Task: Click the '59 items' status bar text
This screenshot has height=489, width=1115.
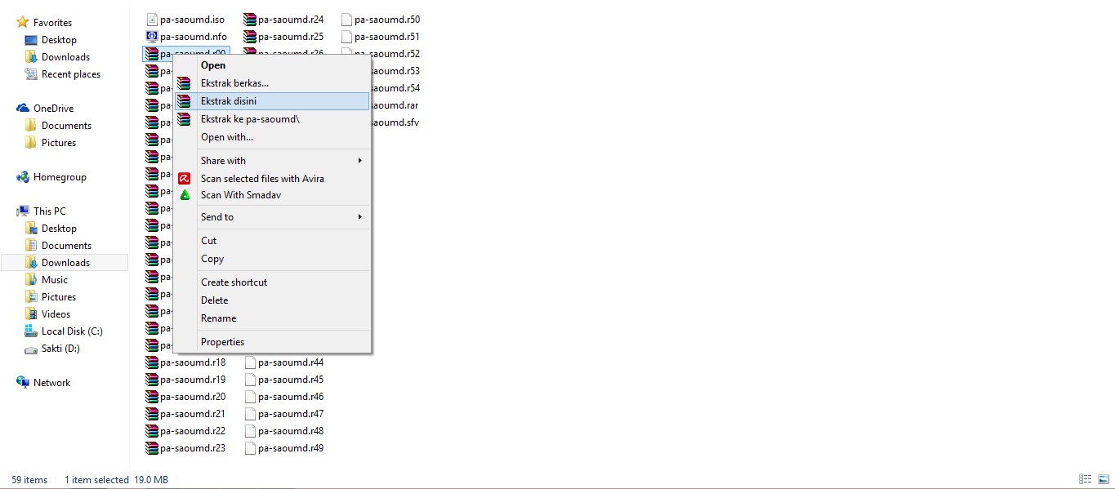Action: pos(29,479)
